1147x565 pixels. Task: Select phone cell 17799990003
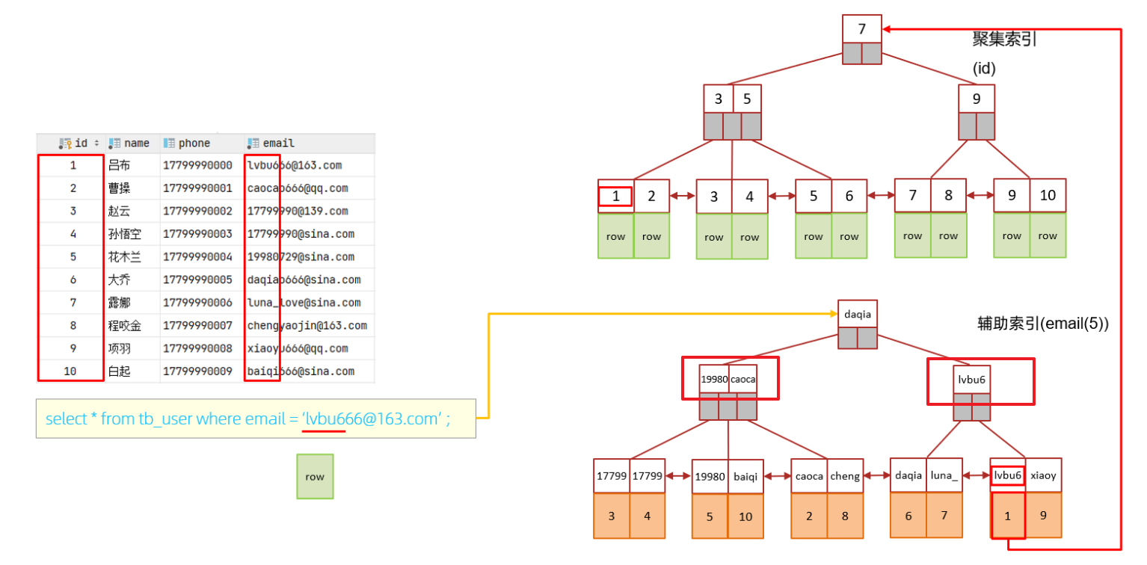[x=197, y=234]
